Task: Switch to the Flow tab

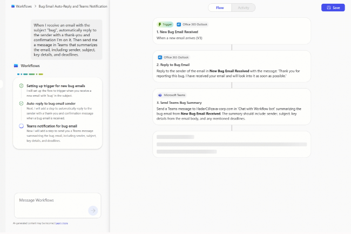Action: [x=220, y=8]
